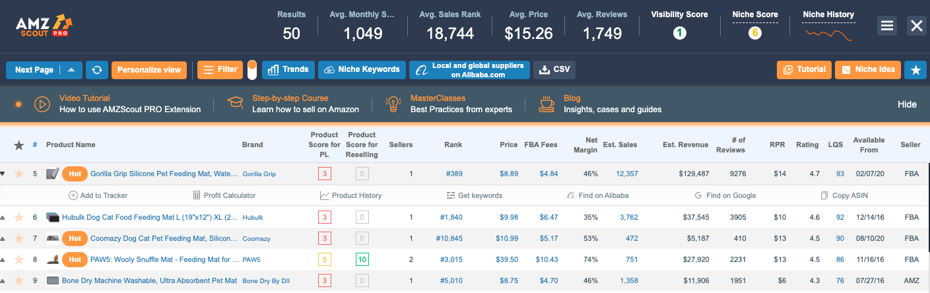Star the Coomazy product
Screen dimensions: 930x293
pyautogui.click(x=18, y=238)
